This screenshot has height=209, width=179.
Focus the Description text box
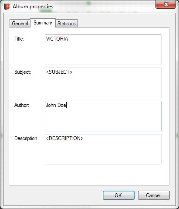point(103,149)
